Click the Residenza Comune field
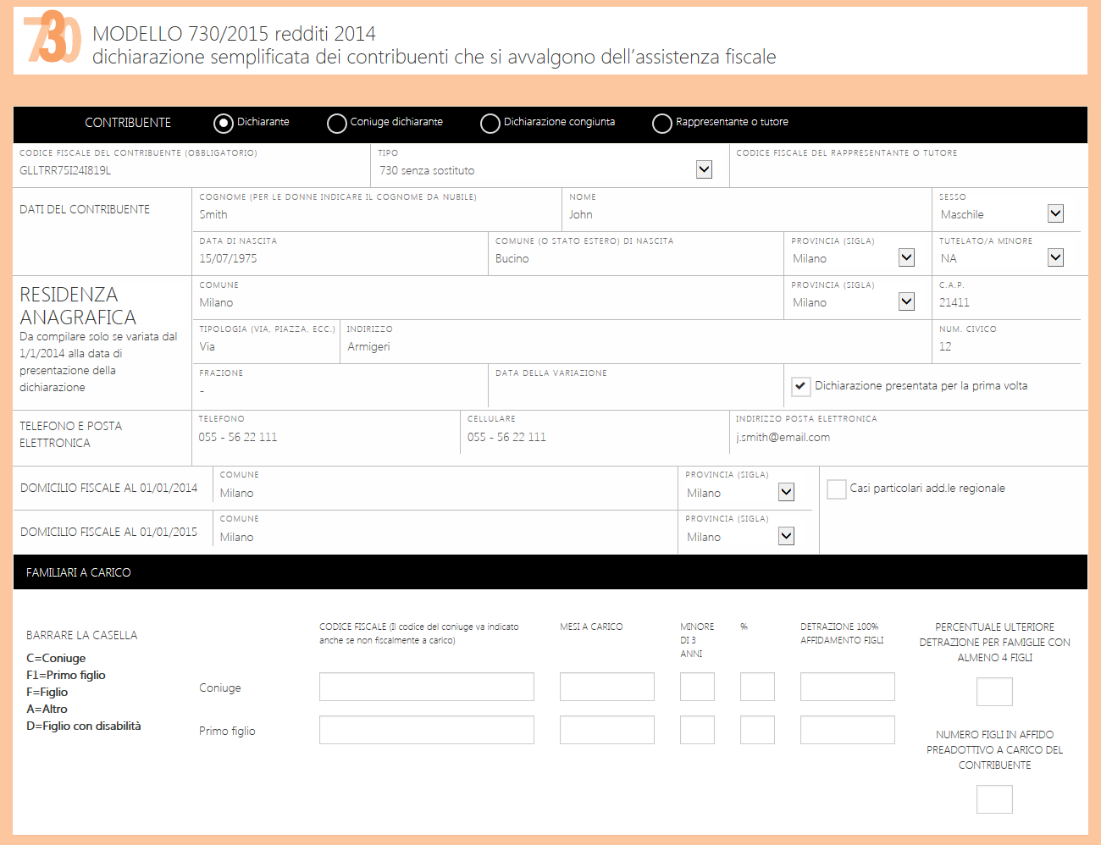Screen dimensions: 1101x845 pyautogui.click(x=489, y=302)
